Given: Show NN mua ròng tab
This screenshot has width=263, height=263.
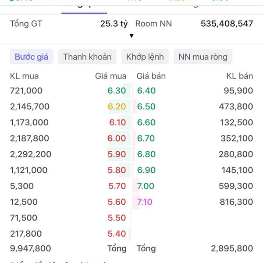Looking at the screenshot, I should 203,57.
